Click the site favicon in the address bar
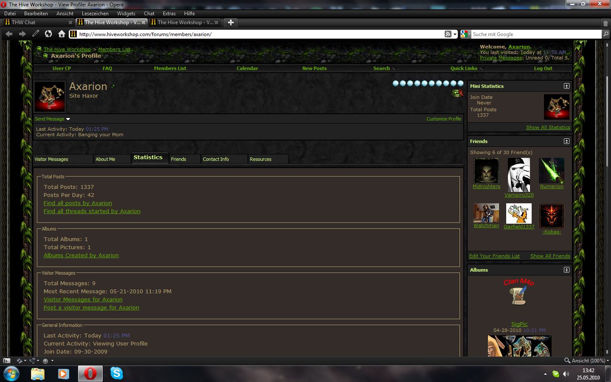The height and width of the screenshot is (382, 611). [x=73, y=34]
